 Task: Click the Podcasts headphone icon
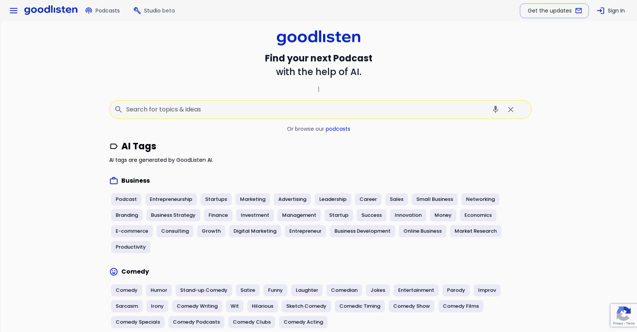[88, 11]
